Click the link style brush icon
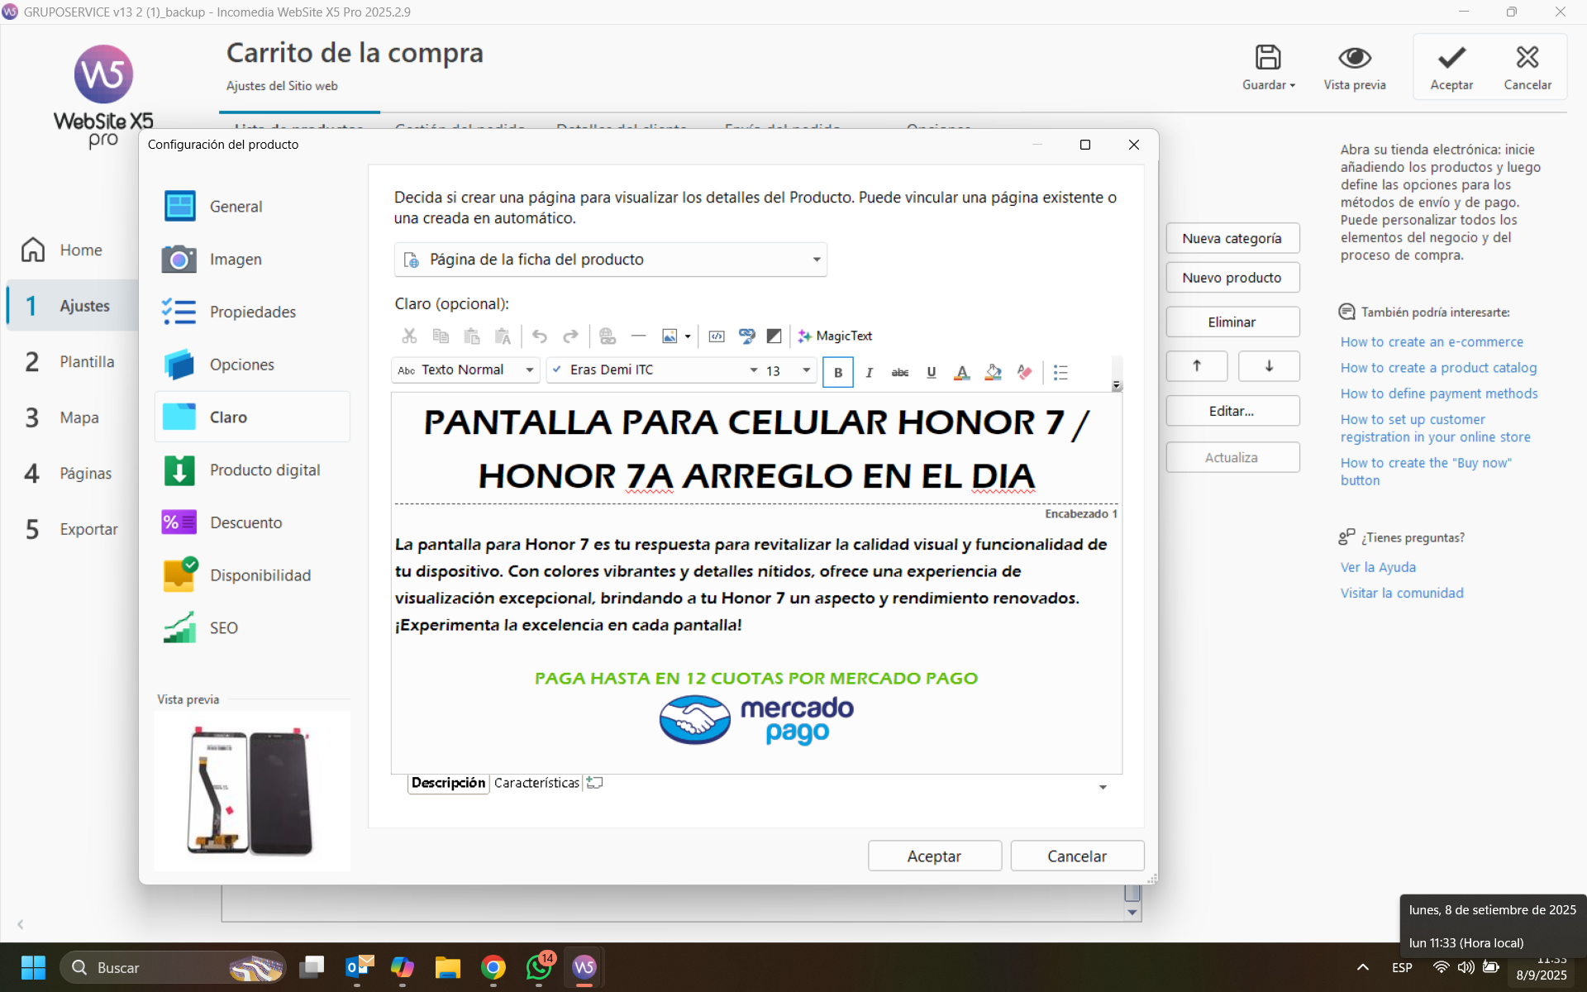The width and height of the screenshot is (1587, 992). pyautogui.click(x=746, y=336)
